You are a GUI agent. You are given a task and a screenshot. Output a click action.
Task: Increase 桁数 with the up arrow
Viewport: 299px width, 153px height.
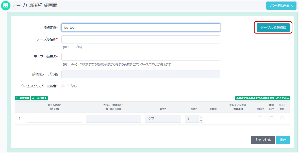pos(201,117)
